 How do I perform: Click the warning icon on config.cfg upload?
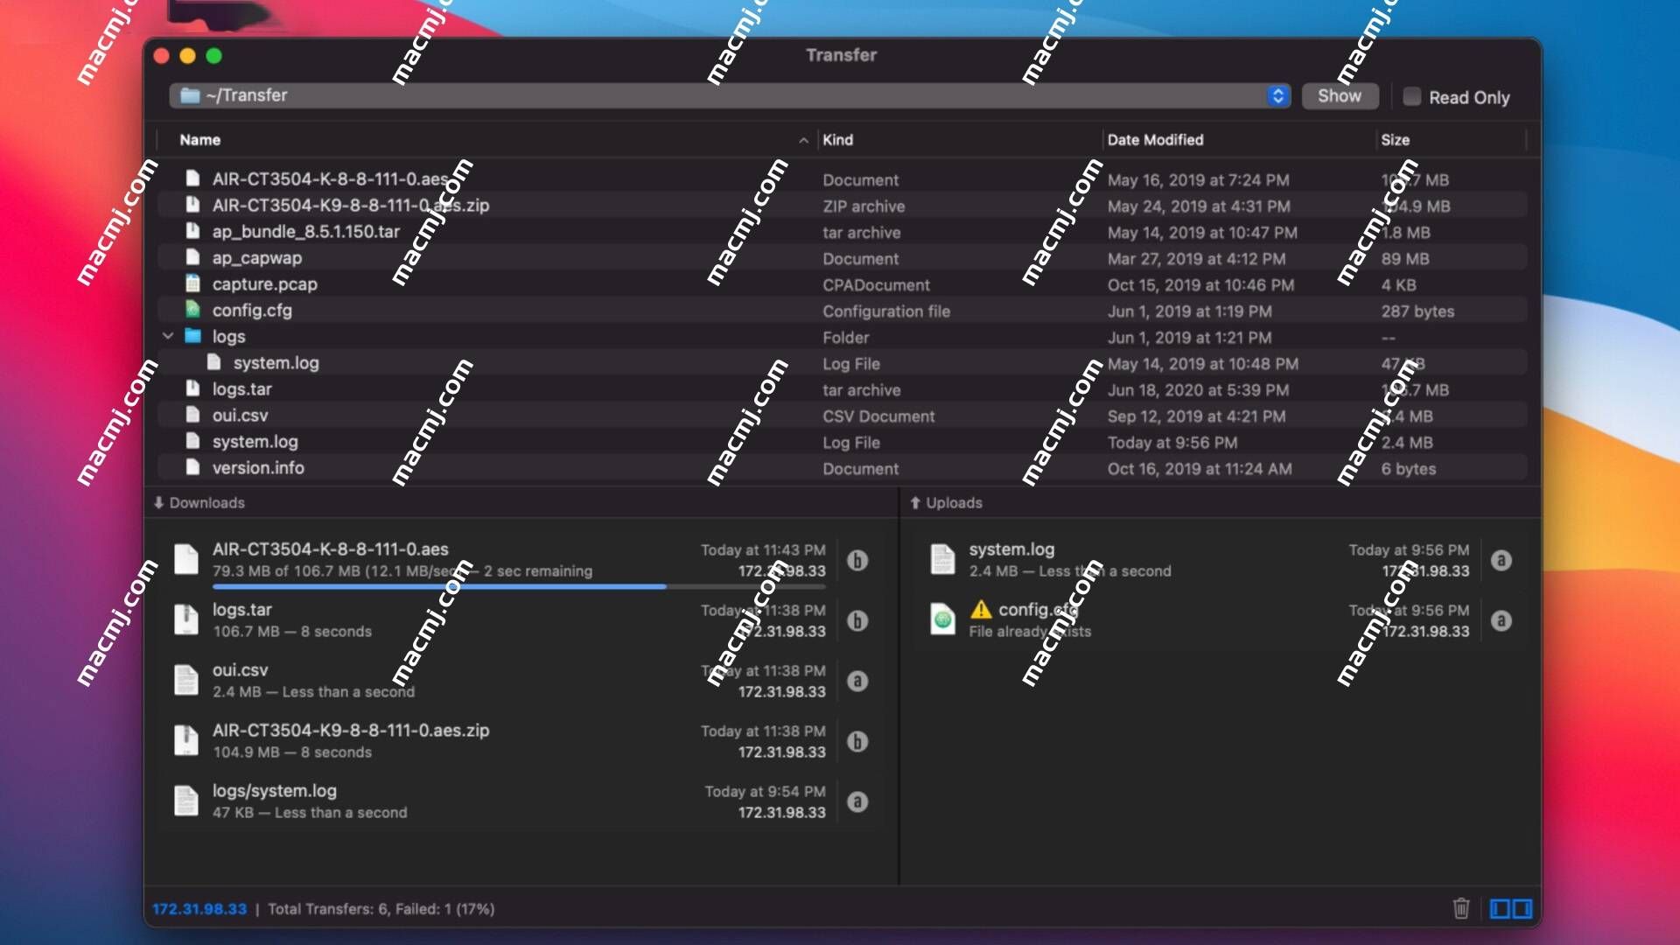(981, 609)
